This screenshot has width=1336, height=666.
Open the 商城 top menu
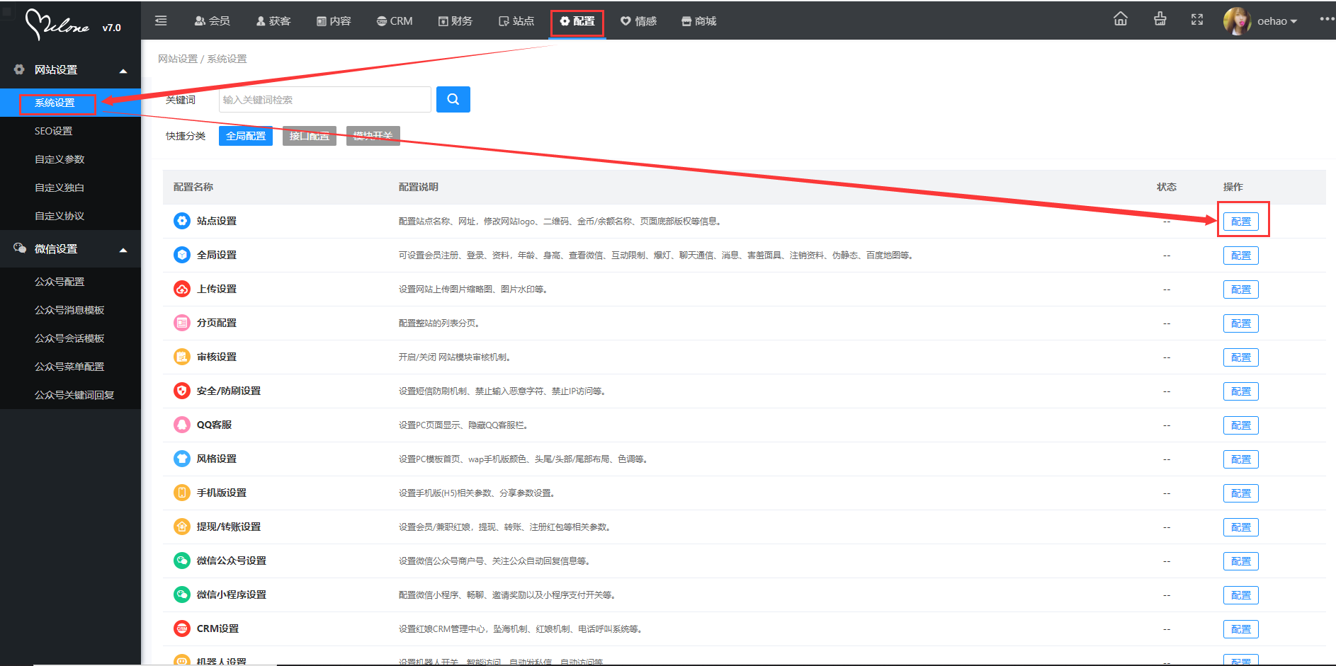(698, 21)
